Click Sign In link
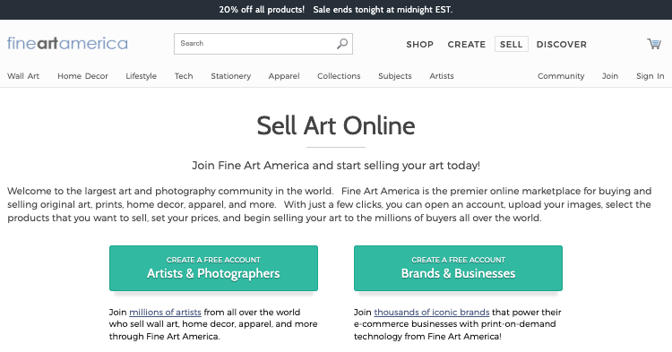 click(x=650, y=76)
